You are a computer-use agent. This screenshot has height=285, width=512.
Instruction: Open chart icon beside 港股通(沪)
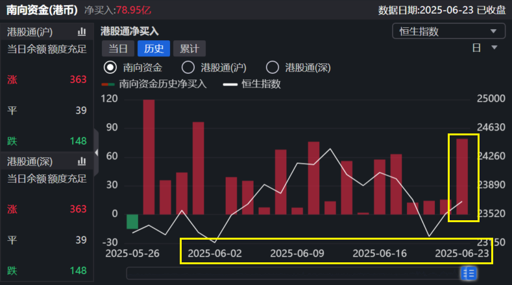click(82, 32)
